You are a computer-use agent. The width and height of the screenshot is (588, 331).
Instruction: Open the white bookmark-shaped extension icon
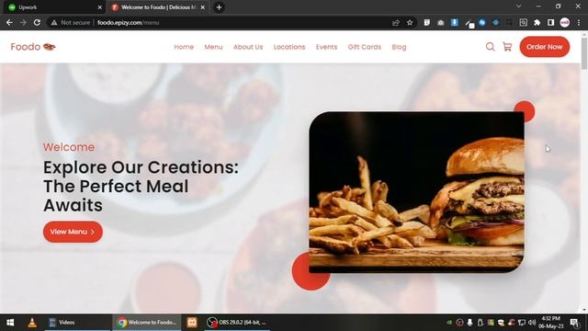point(426,22)
